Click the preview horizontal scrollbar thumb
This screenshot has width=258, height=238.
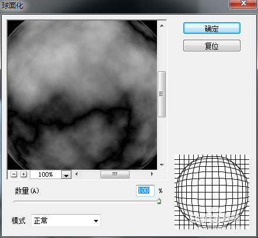[x=115, y=174]
